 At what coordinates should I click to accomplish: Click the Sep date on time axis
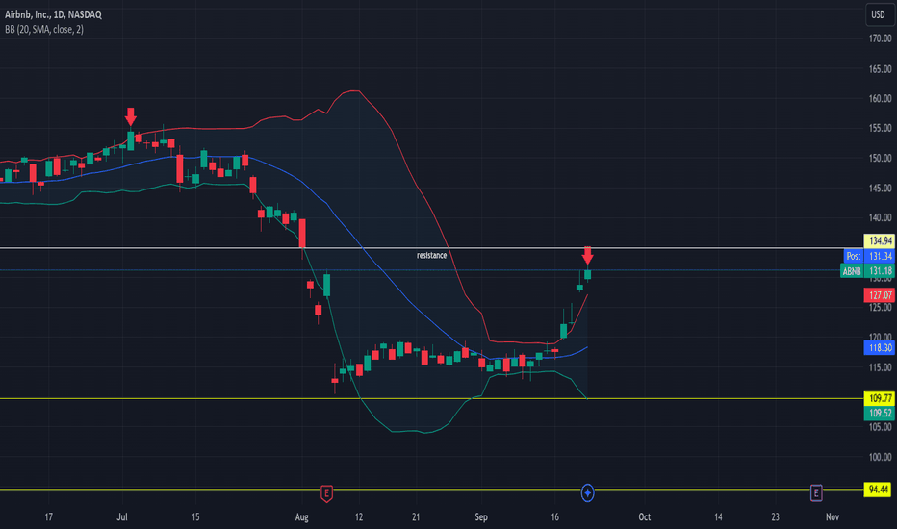pos(481,517)
